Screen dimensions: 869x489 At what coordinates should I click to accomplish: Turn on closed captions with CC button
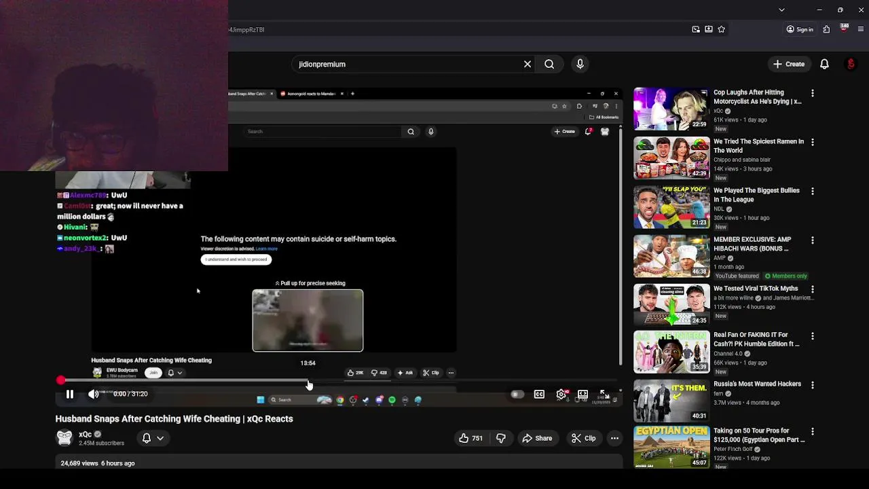coord(539,394)
